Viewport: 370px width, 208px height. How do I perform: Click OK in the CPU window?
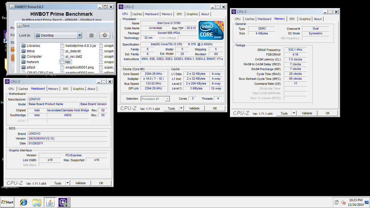tap(215, 108)
